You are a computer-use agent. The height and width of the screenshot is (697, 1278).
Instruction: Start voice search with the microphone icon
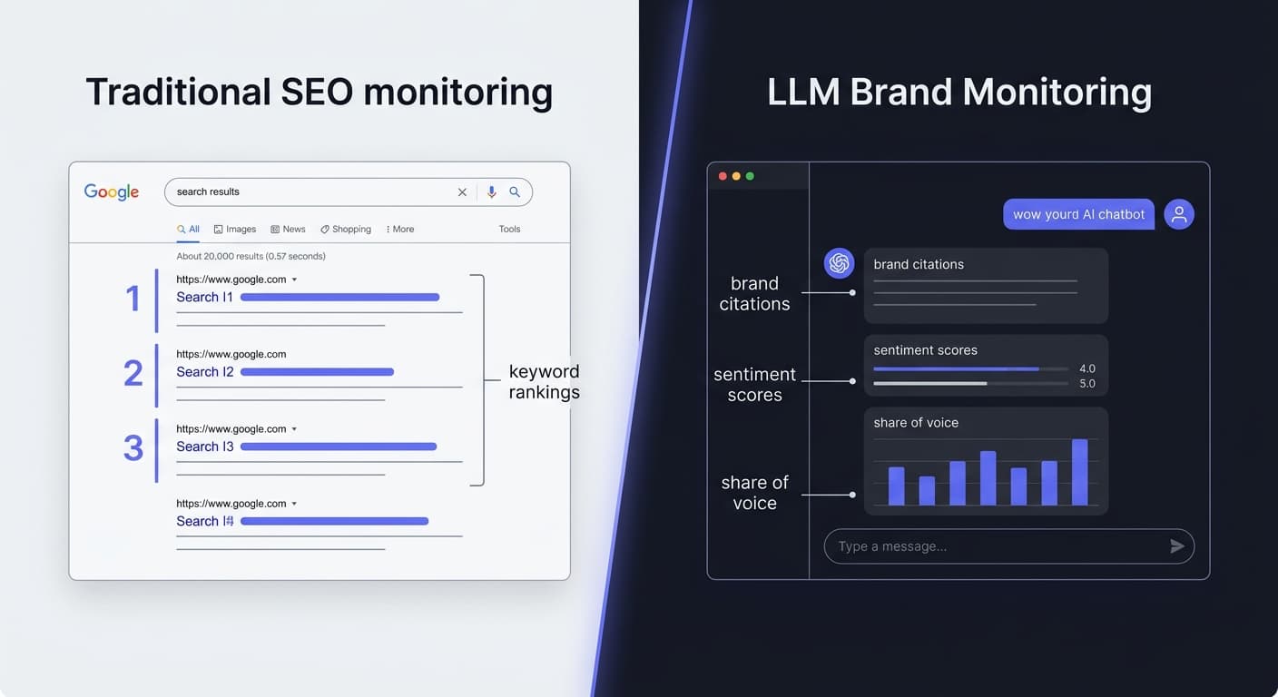coord(491,192)
